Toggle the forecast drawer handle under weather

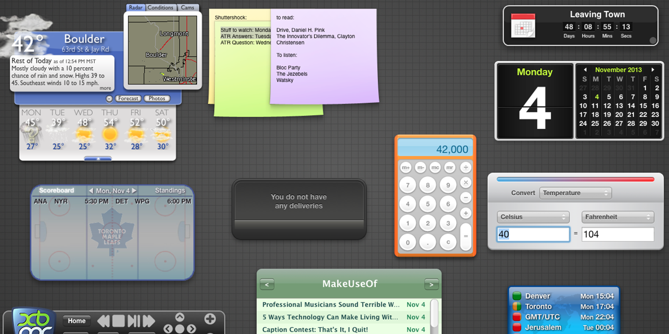tap(98, 159)
